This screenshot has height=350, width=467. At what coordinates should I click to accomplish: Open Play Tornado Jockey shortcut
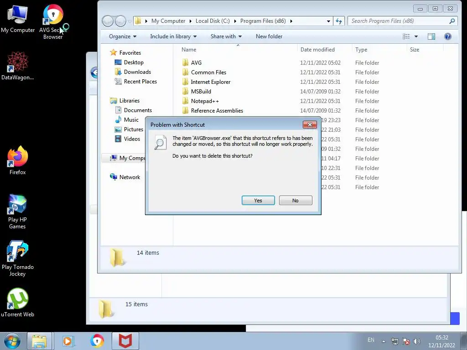coord(18,259)
